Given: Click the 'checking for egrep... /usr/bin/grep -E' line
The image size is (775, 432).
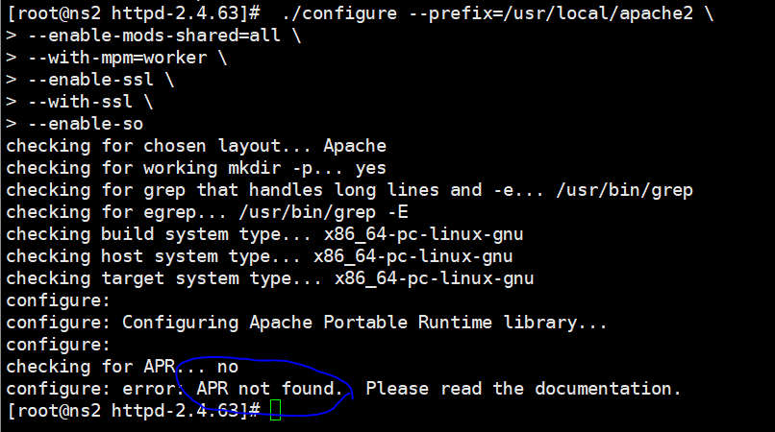Looking at the screenshot, I should pyautogui.click(x=207, y=212).
